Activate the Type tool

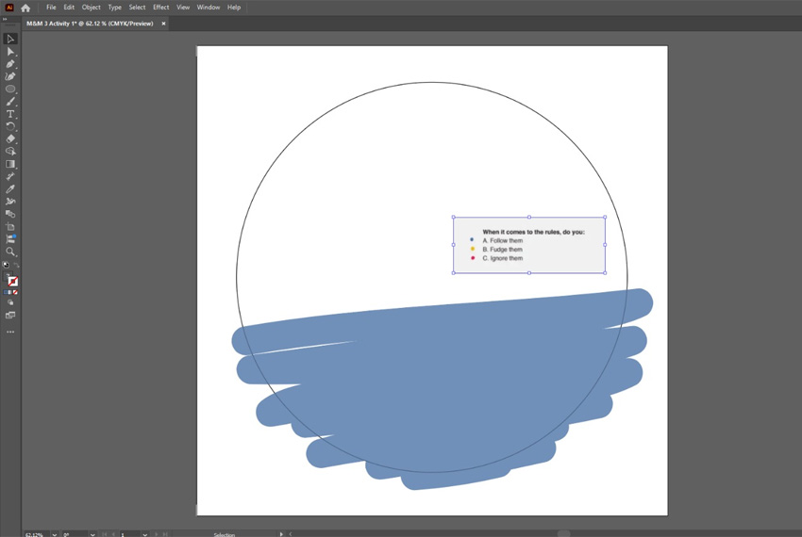tap(10, 114)
